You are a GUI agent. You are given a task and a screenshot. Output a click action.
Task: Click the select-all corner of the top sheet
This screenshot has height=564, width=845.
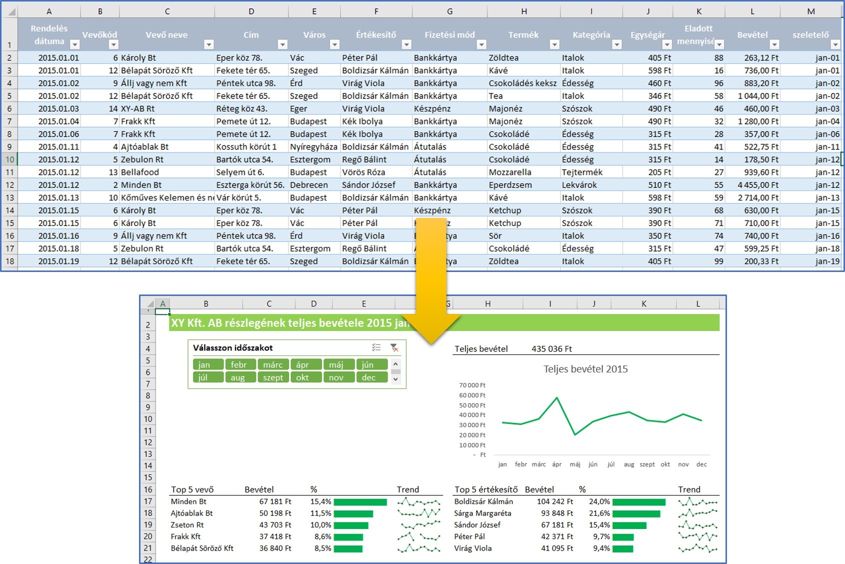10,11
